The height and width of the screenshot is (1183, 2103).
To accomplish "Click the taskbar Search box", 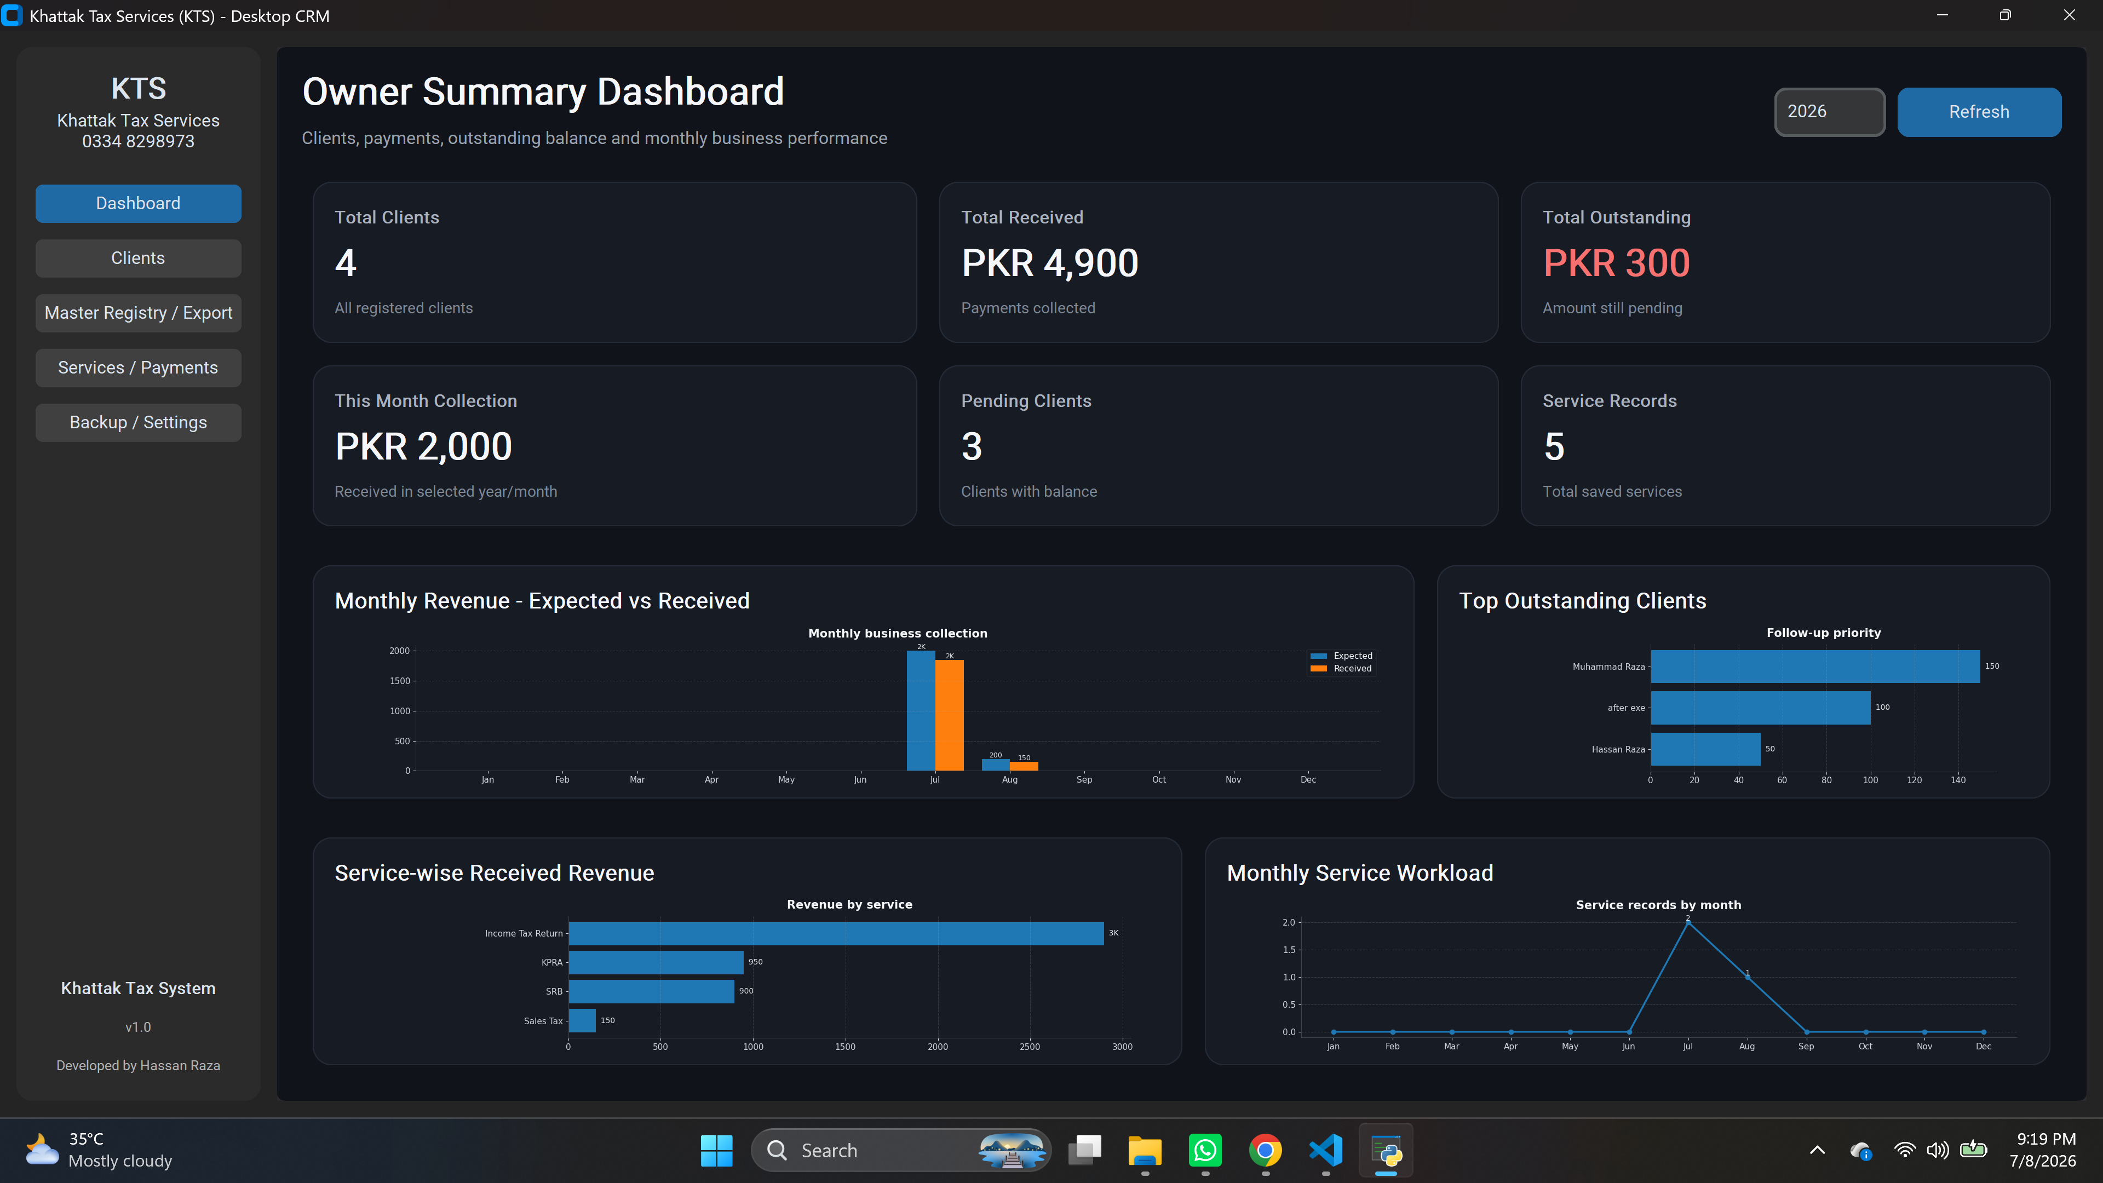I will tap(900, 1150).
